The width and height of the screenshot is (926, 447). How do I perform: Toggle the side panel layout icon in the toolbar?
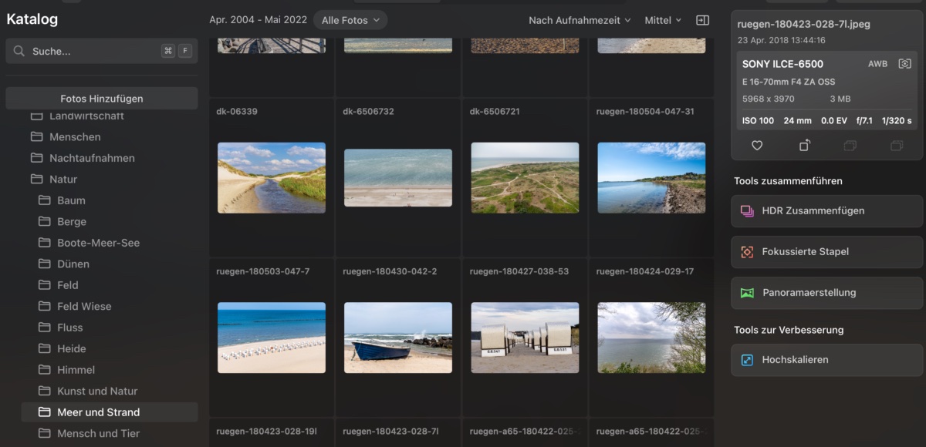702,20
